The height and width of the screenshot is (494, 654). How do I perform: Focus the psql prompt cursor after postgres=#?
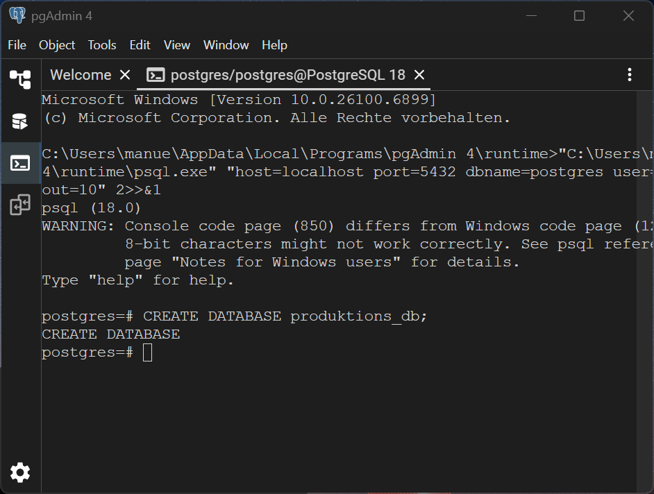[147, 352]
